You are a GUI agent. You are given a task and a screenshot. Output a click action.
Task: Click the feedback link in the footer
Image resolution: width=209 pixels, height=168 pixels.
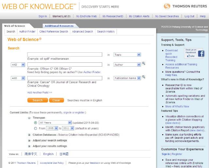[95, 163]
